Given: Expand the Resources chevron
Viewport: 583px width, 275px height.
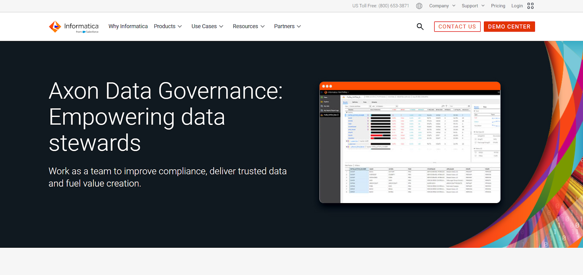Looking at the screenshot, I should click(x=262, y=27).
